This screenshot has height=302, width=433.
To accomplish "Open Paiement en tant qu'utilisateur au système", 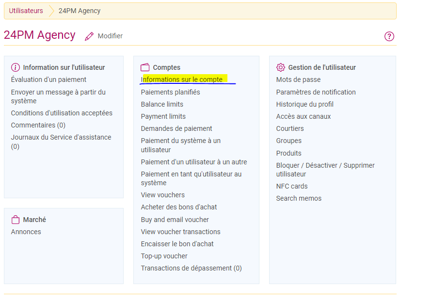I will click(x=191, y=178).
